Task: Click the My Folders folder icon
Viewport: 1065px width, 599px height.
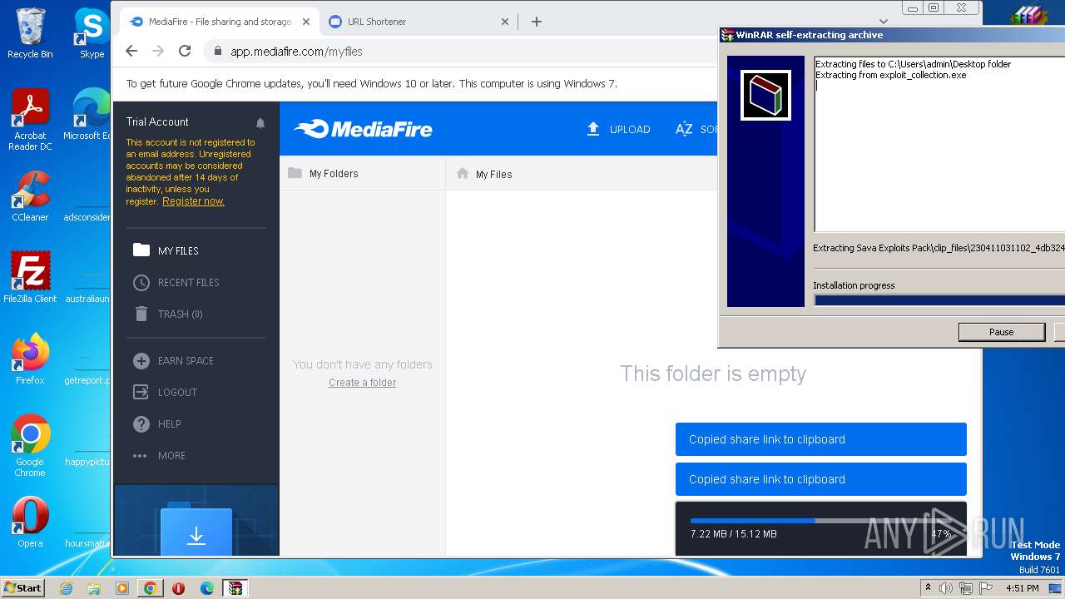Action: pyautogui.click(x=295, y=173)
